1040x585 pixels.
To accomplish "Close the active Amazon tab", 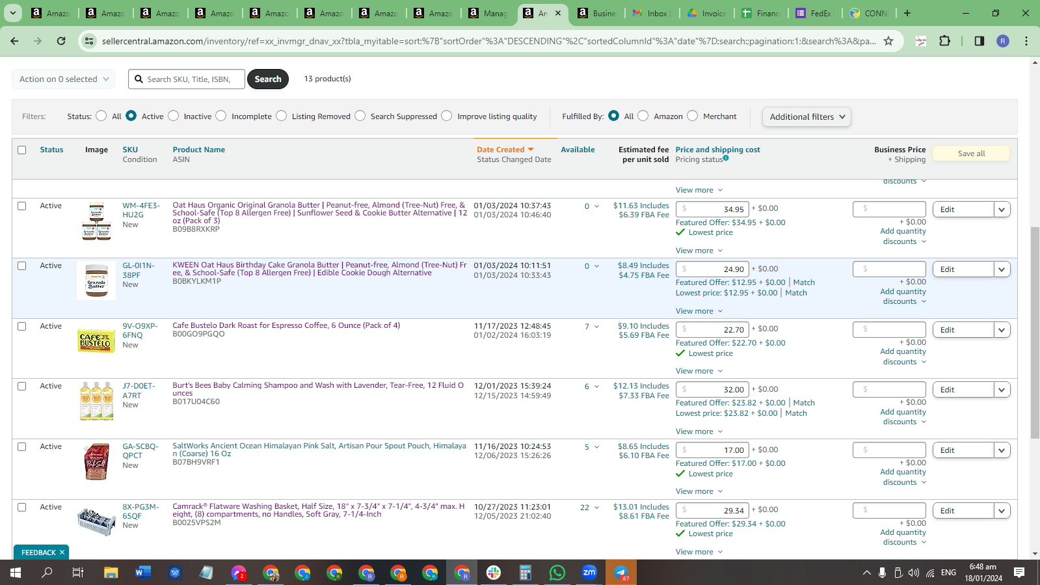I will tap(558, 13).
